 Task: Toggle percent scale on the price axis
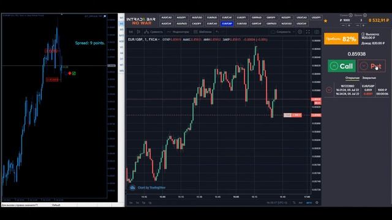click(x=295, y=202)
